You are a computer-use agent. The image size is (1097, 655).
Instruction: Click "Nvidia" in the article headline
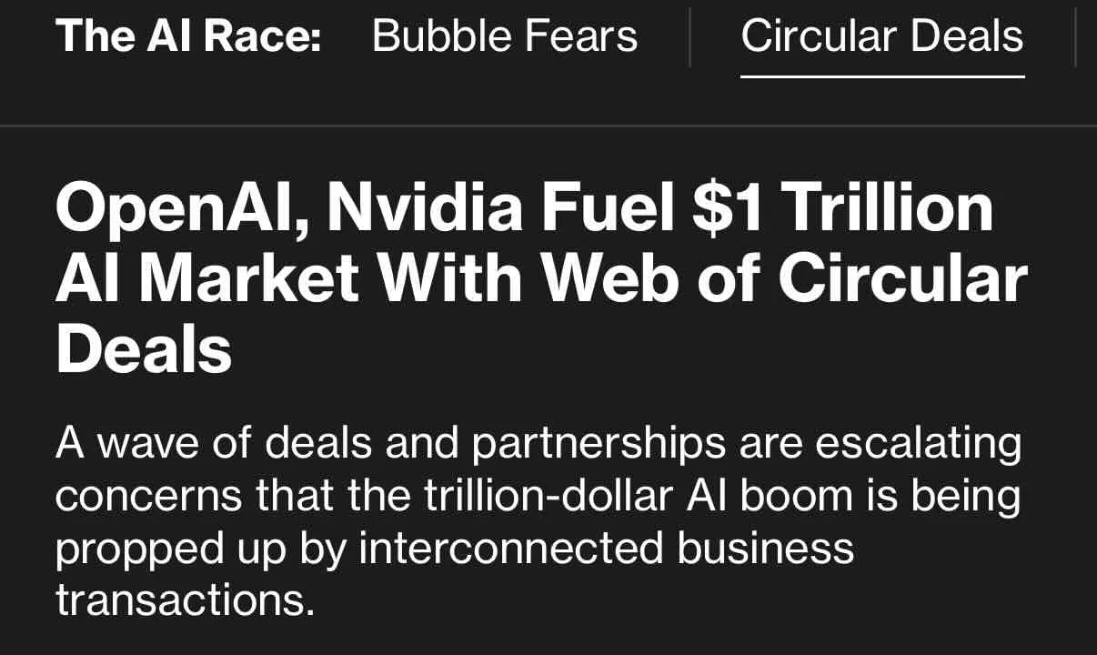click(425, 207)
